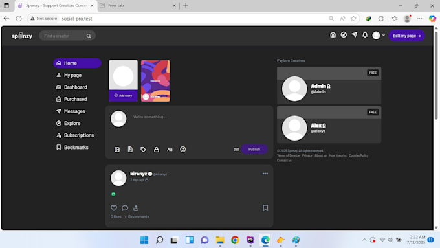The width and height of the screenshot is (440, 248).
Task: Click the browser back arrow
Action: click(x=6, y=19)
